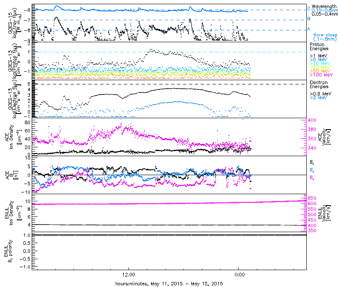The width and height of the screenshot is (338, 287).
Task: Click the '600' ENLIL velocity tick label
Action: click(x=312, y=203)
